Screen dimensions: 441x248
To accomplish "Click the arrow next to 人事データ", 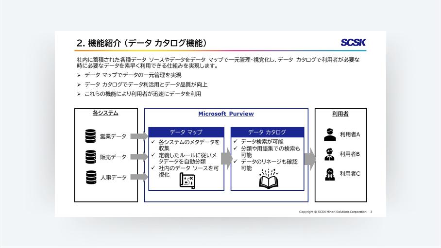I will pos(139,177).
